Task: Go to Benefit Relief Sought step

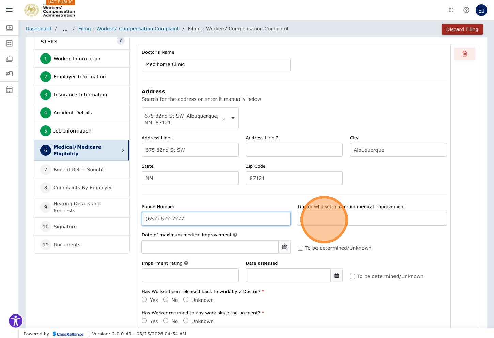Action: 82,170
